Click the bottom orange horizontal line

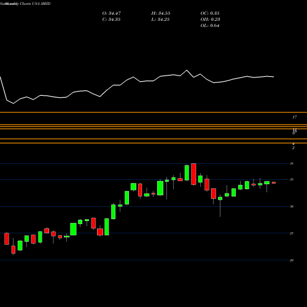[x=153, y=143]
